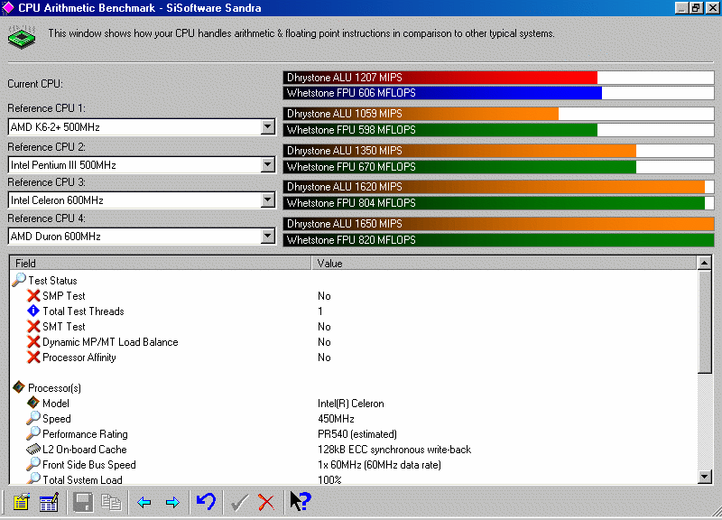Open Reference CPU 2 dropdown arrow
Viewport: 722px width, 520px height.
coord(267,164)
